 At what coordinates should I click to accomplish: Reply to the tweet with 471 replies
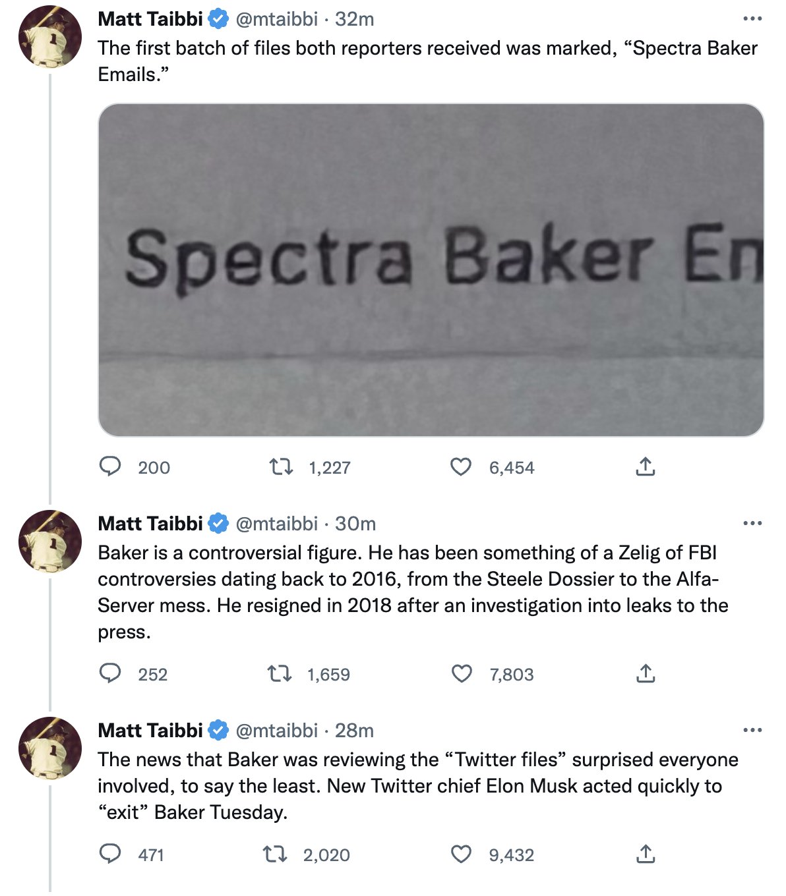click(x=110, y=854)
